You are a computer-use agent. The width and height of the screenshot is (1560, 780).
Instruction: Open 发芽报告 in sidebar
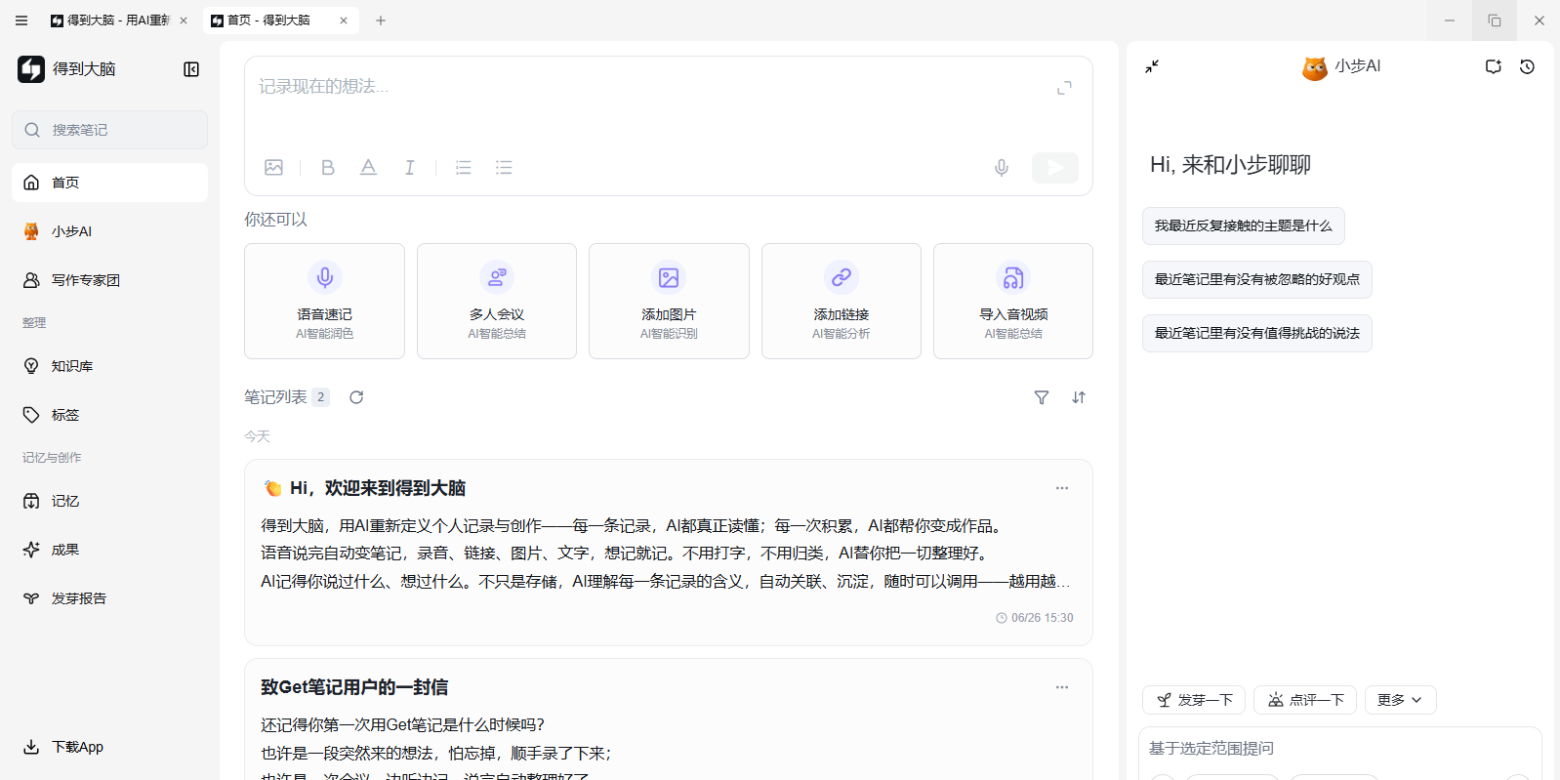109,598
